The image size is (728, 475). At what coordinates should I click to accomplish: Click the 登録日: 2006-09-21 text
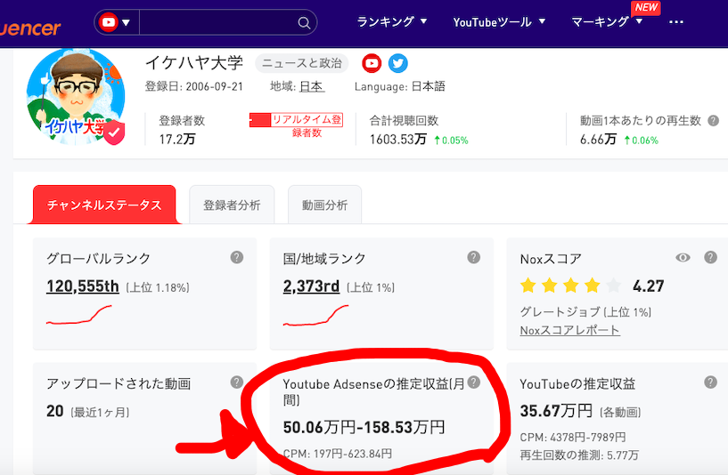(x=194, y=86)
